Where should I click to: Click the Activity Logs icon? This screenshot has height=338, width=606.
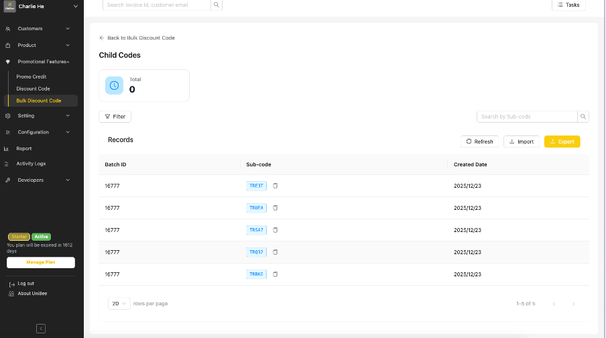[7, 164]
